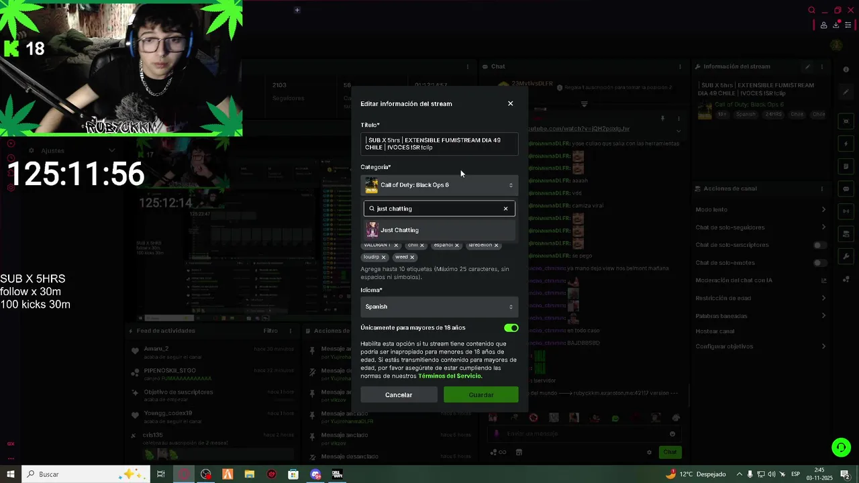
Task: Open Acciones de canal panel options menu
Action: (822, 189)
